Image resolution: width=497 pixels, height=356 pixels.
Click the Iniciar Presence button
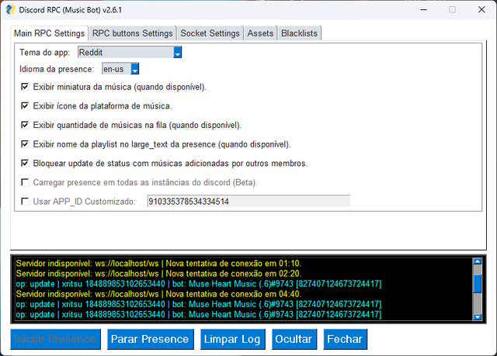coord(55,339)
